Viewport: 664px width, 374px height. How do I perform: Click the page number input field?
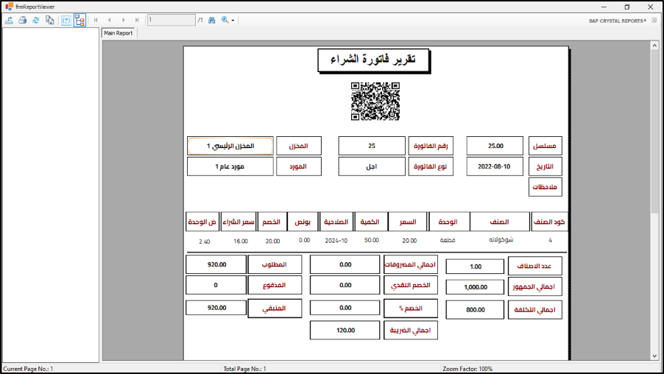tap(171, 20)
